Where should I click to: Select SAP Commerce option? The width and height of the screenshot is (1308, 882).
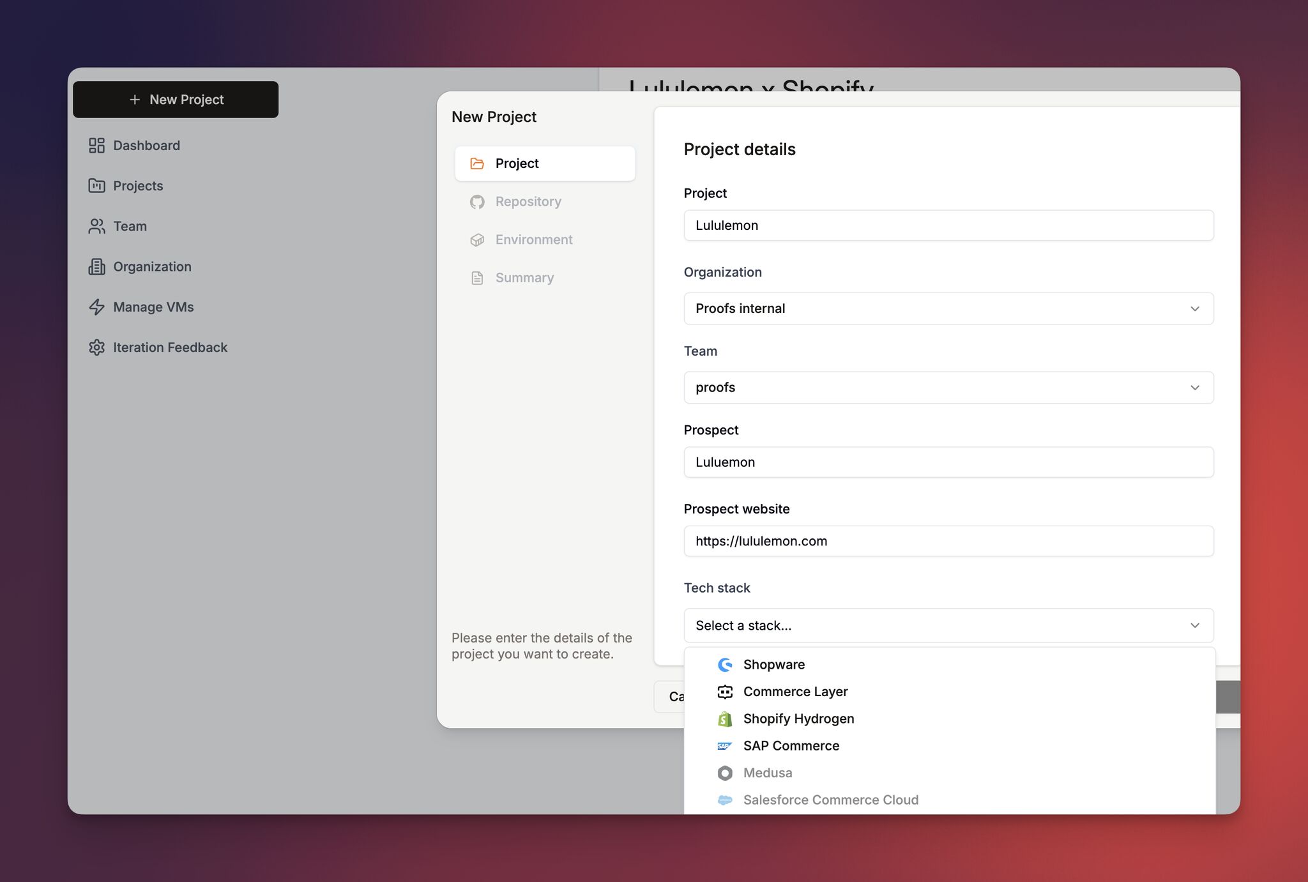pyautogui.click(x=791, y=746)
